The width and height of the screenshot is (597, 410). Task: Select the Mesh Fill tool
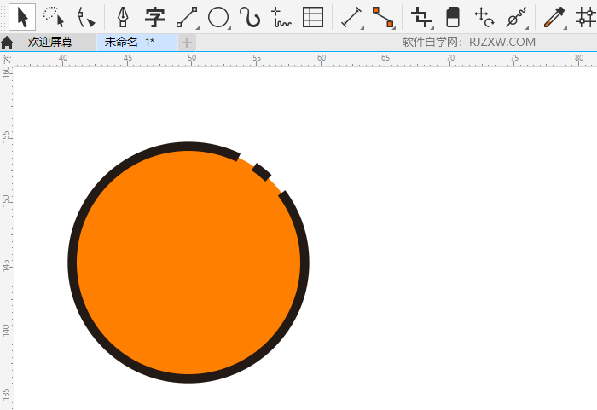pyautogui.click(x=586, y=17)
